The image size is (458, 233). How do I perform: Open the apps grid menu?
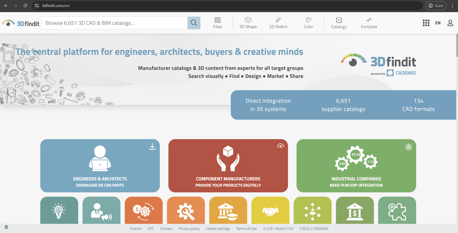pyautogui.click(x=426, y=23)
